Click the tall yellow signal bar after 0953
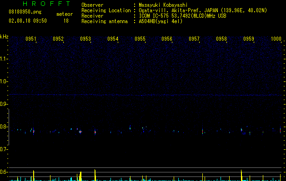The height and width of the screenshot is (181, 286). pos(95,175)
